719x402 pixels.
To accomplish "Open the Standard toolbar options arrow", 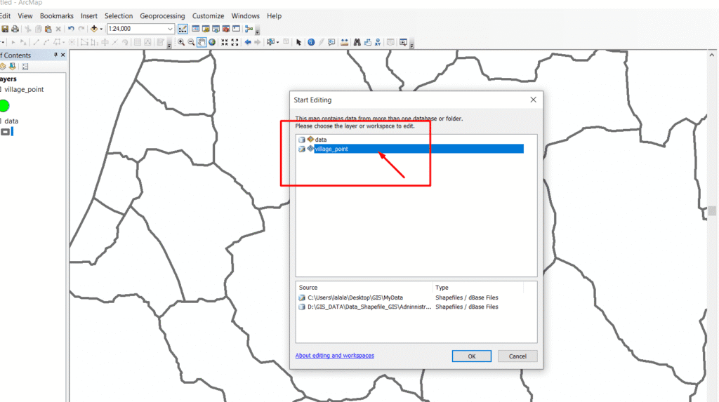I will pyautogui.click(x=257, y=31).
